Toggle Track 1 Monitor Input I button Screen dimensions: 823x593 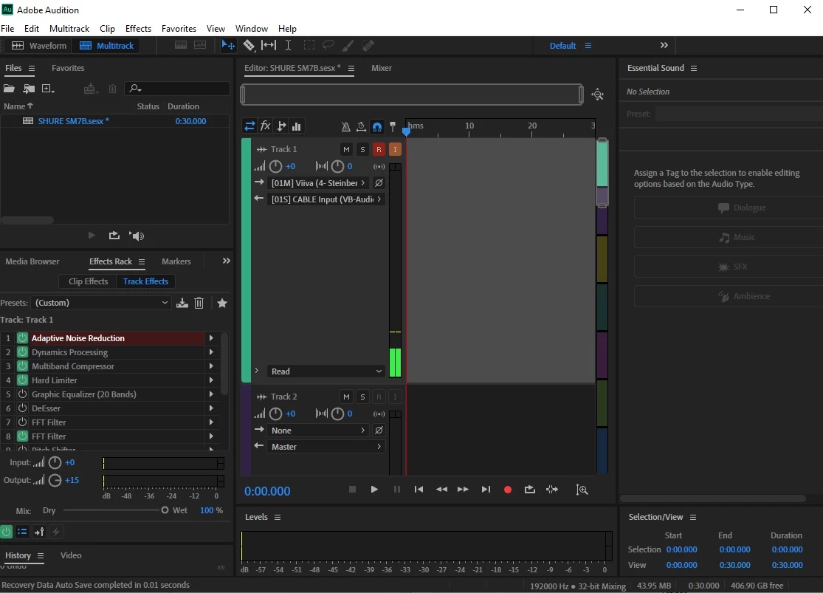(395, 149)
